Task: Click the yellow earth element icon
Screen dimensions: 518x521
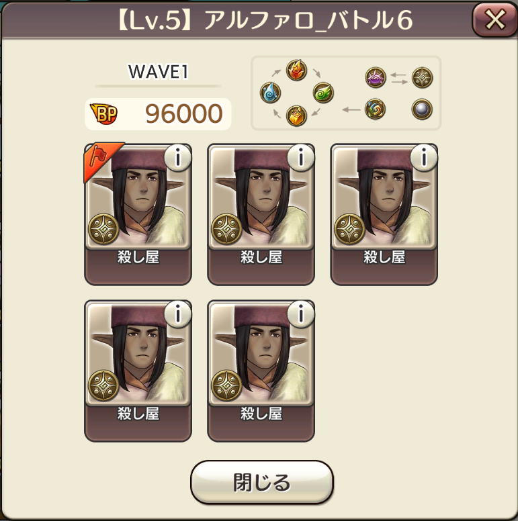Action: coord(296,115)
